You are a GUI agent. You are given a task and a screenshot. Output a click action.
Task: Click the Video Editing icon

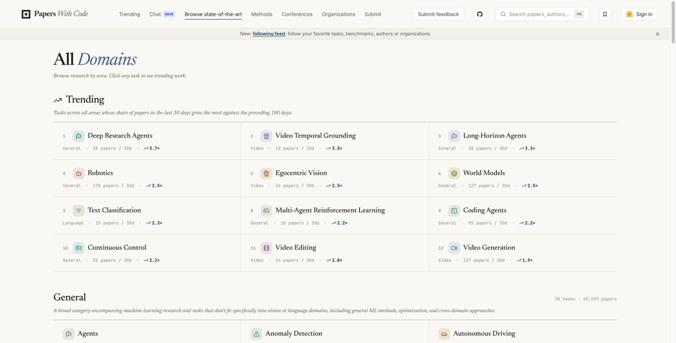(266, 248)
